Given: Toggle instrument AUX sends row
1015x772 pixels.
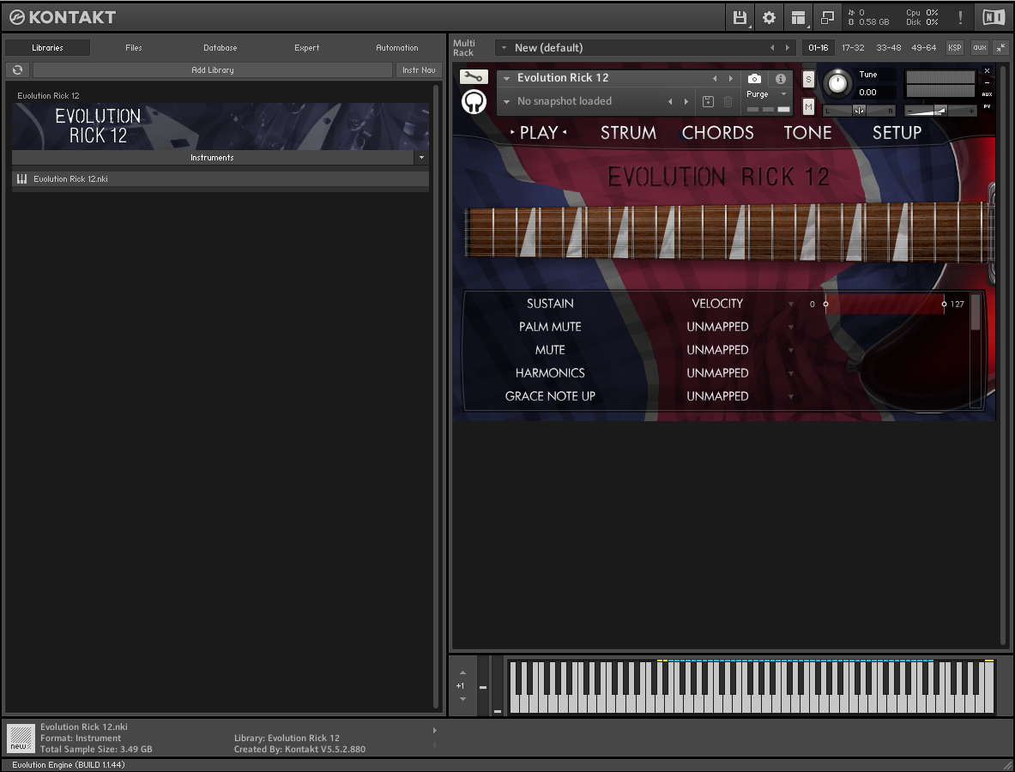Looking at the screenshot, I should [x=988, y=94].
